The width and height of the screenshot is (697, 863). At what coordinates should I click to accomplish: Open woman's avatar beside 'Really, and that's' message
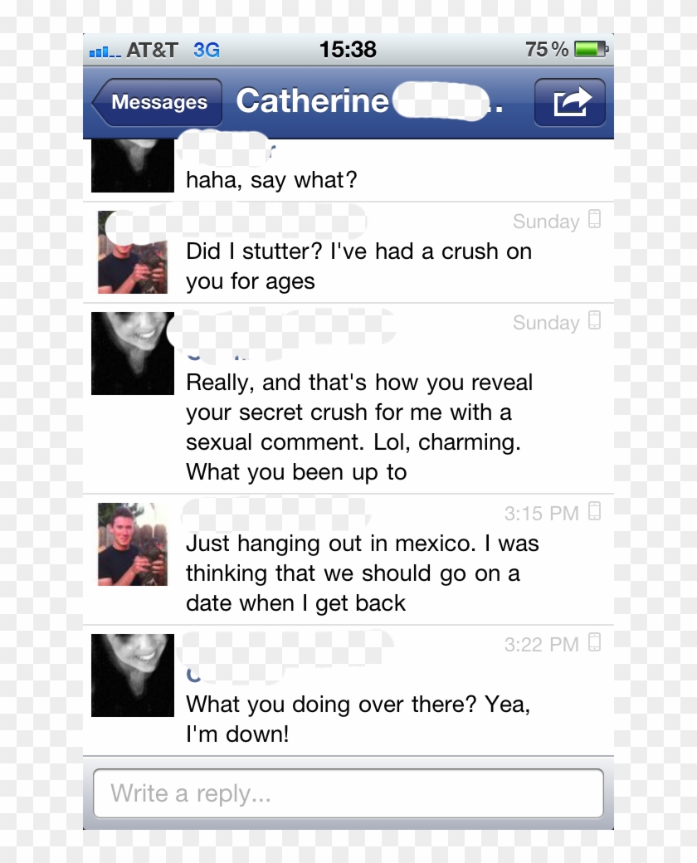click(x=133, y=353)
